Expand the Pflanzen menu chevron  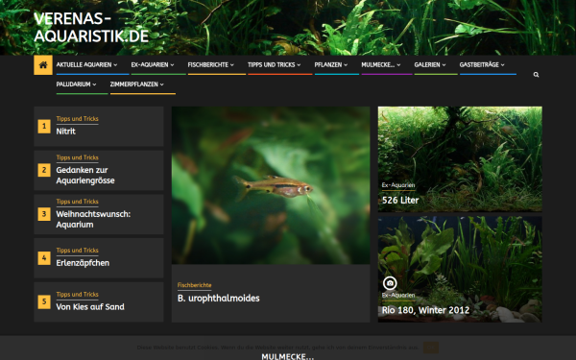346,65
